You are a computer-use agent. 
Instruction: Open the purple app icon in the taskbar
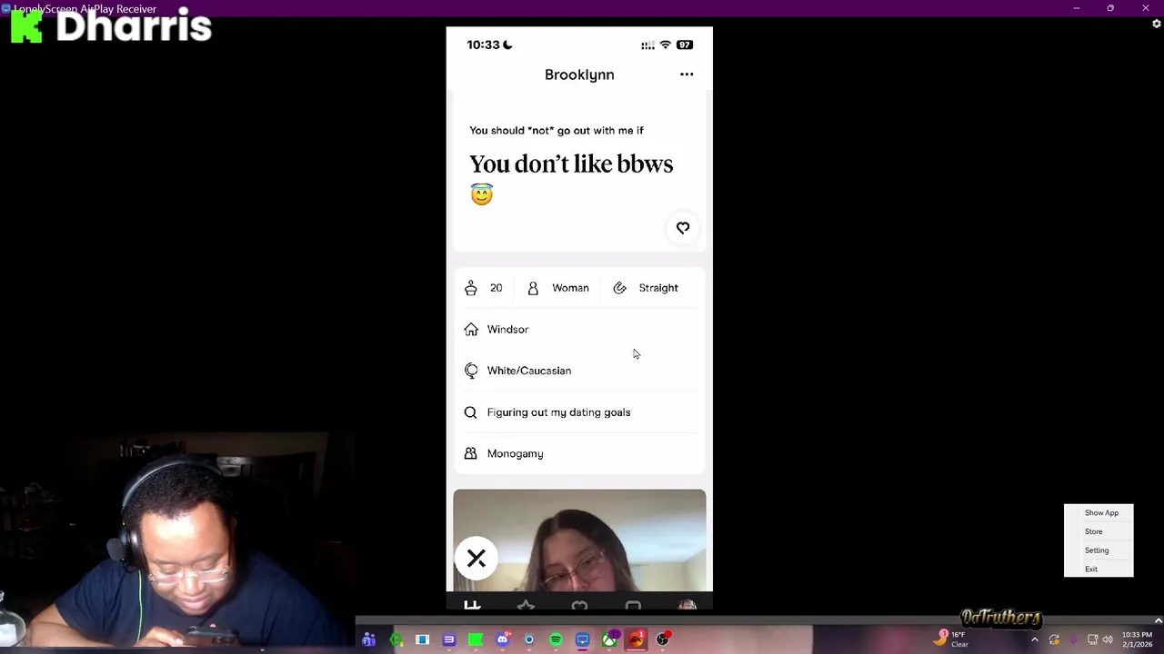pyautogui.click(x=448, y=639)
